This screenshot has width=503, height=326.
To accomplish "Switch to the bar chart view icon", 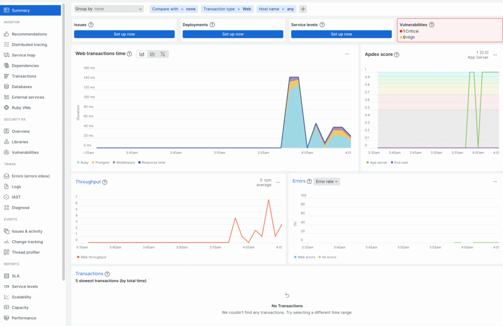I will (x=152, y=54).
